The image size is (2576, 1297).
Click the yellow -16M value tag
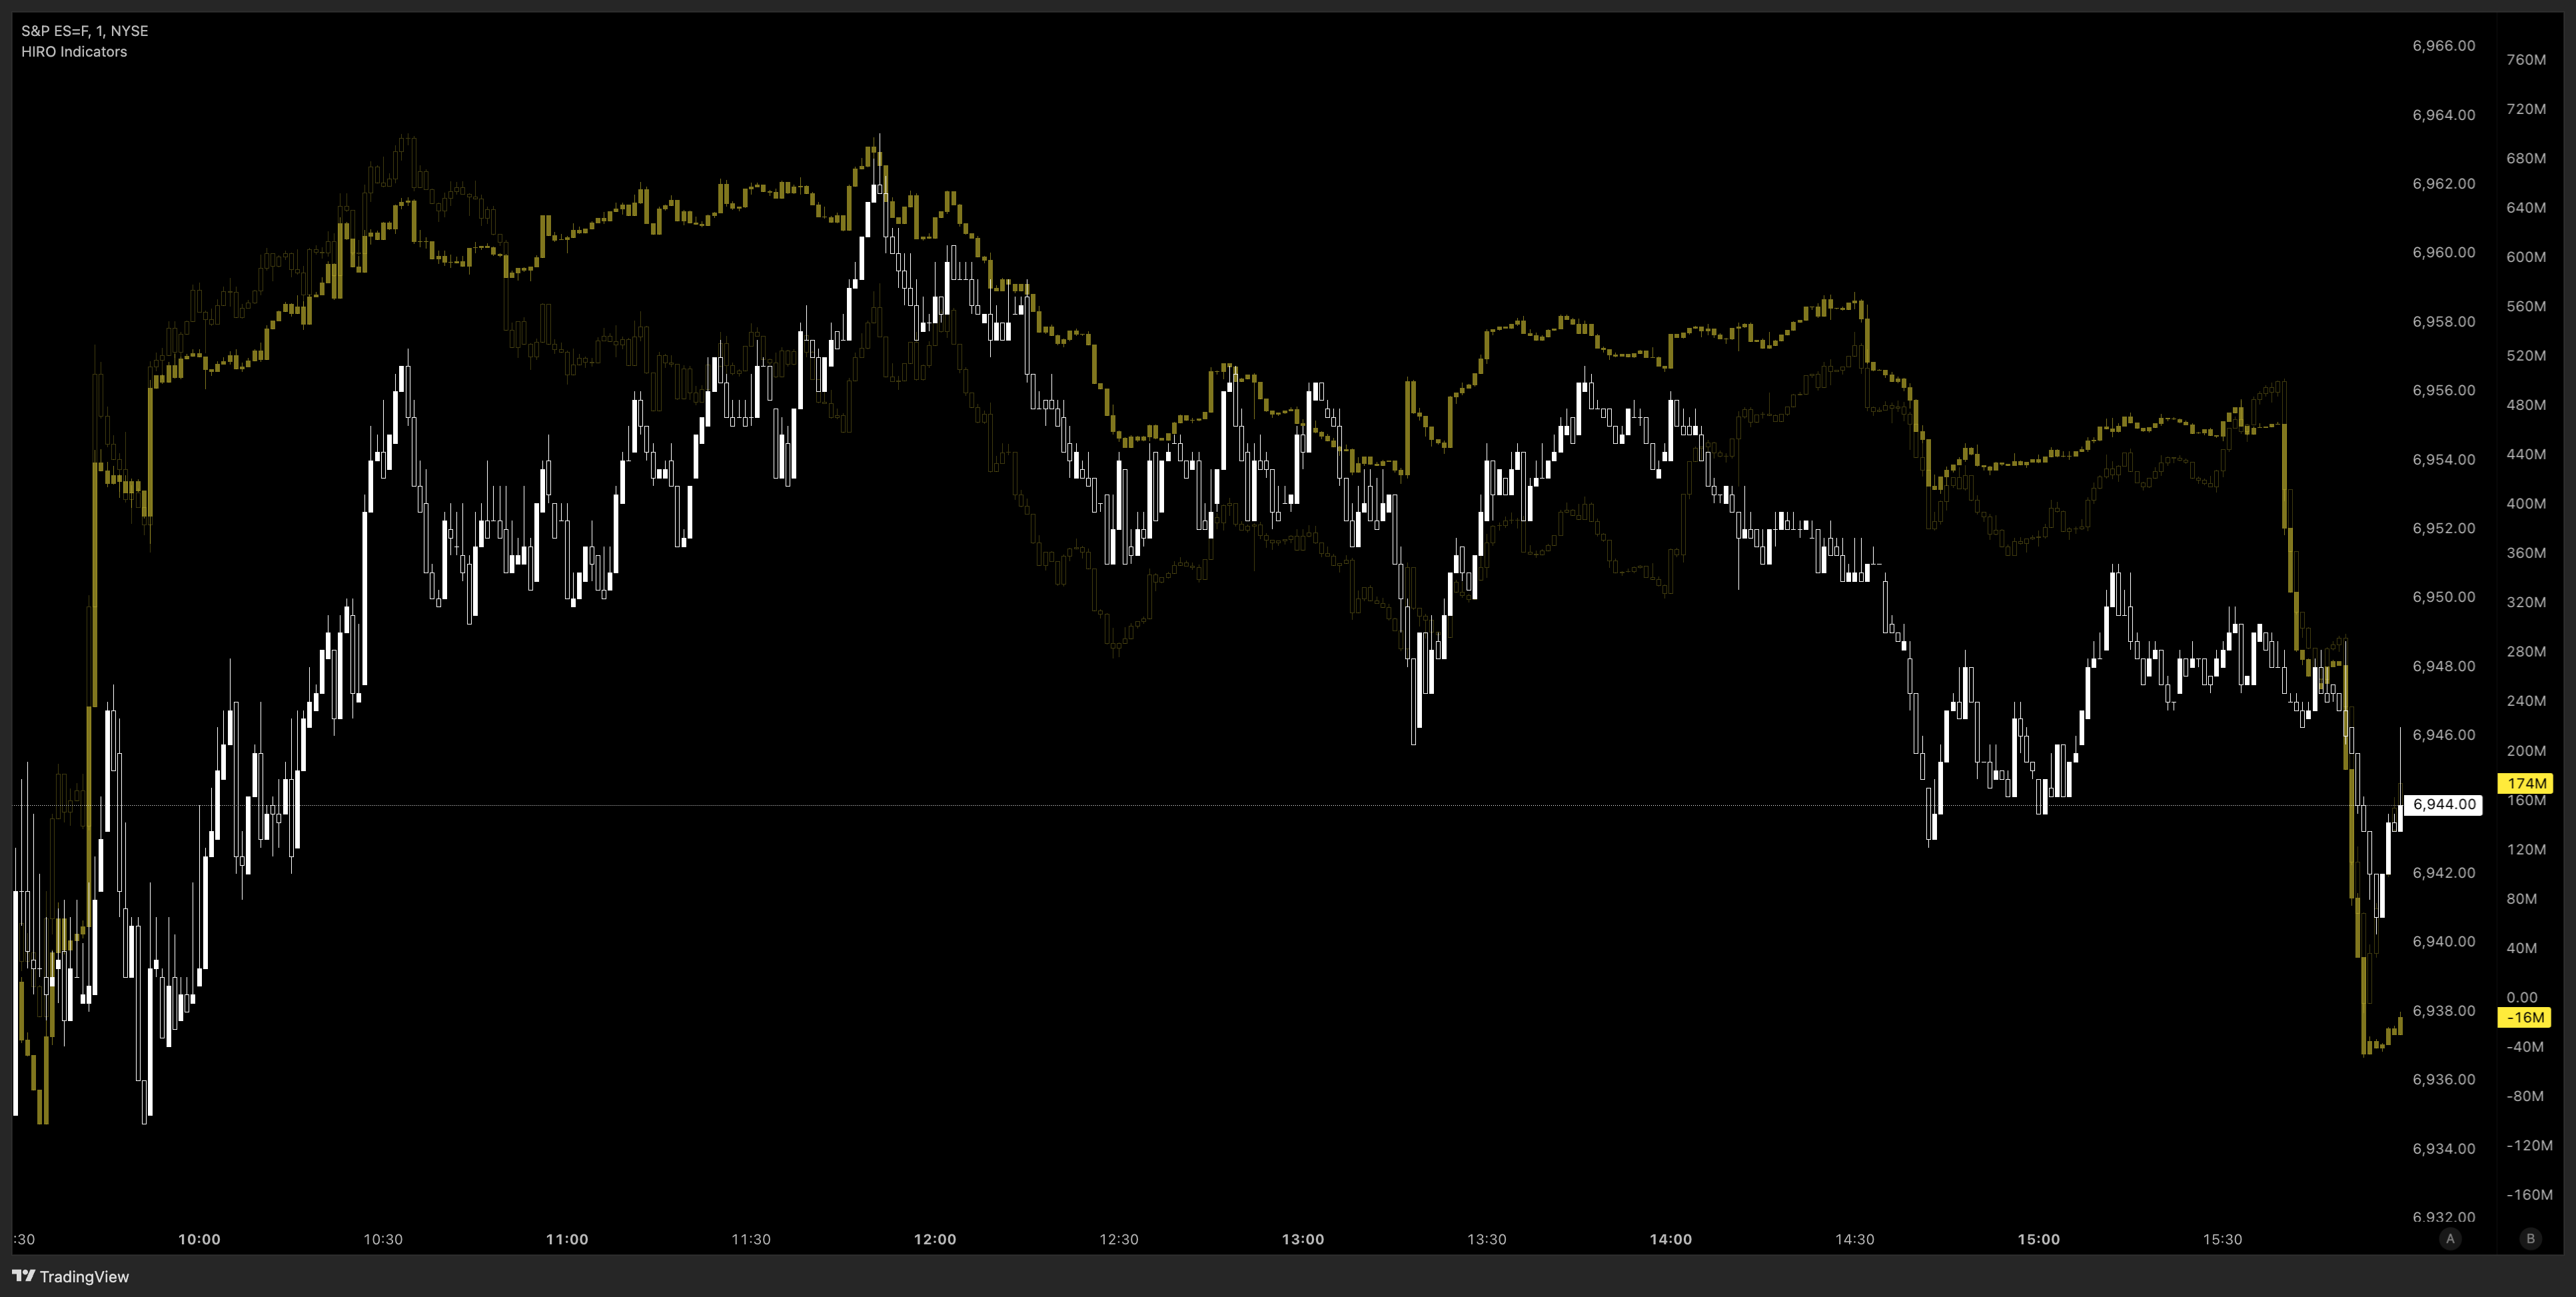2526,1017
